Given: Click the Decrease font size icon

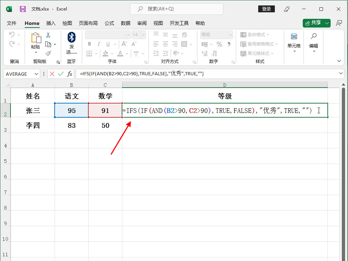Looking at the screenshot, I should [134, 44].
